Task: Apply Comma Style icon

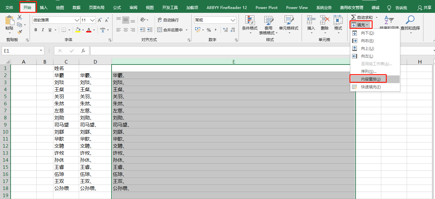Action: (x=216, y=30)
